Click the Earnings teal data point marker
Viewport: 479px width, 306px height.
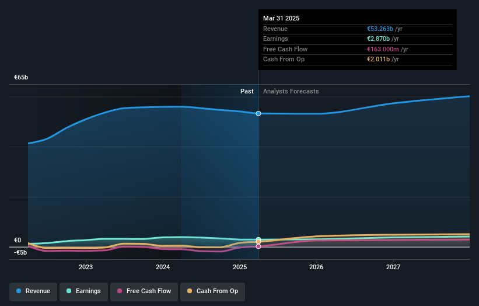[x=258, y=239]
